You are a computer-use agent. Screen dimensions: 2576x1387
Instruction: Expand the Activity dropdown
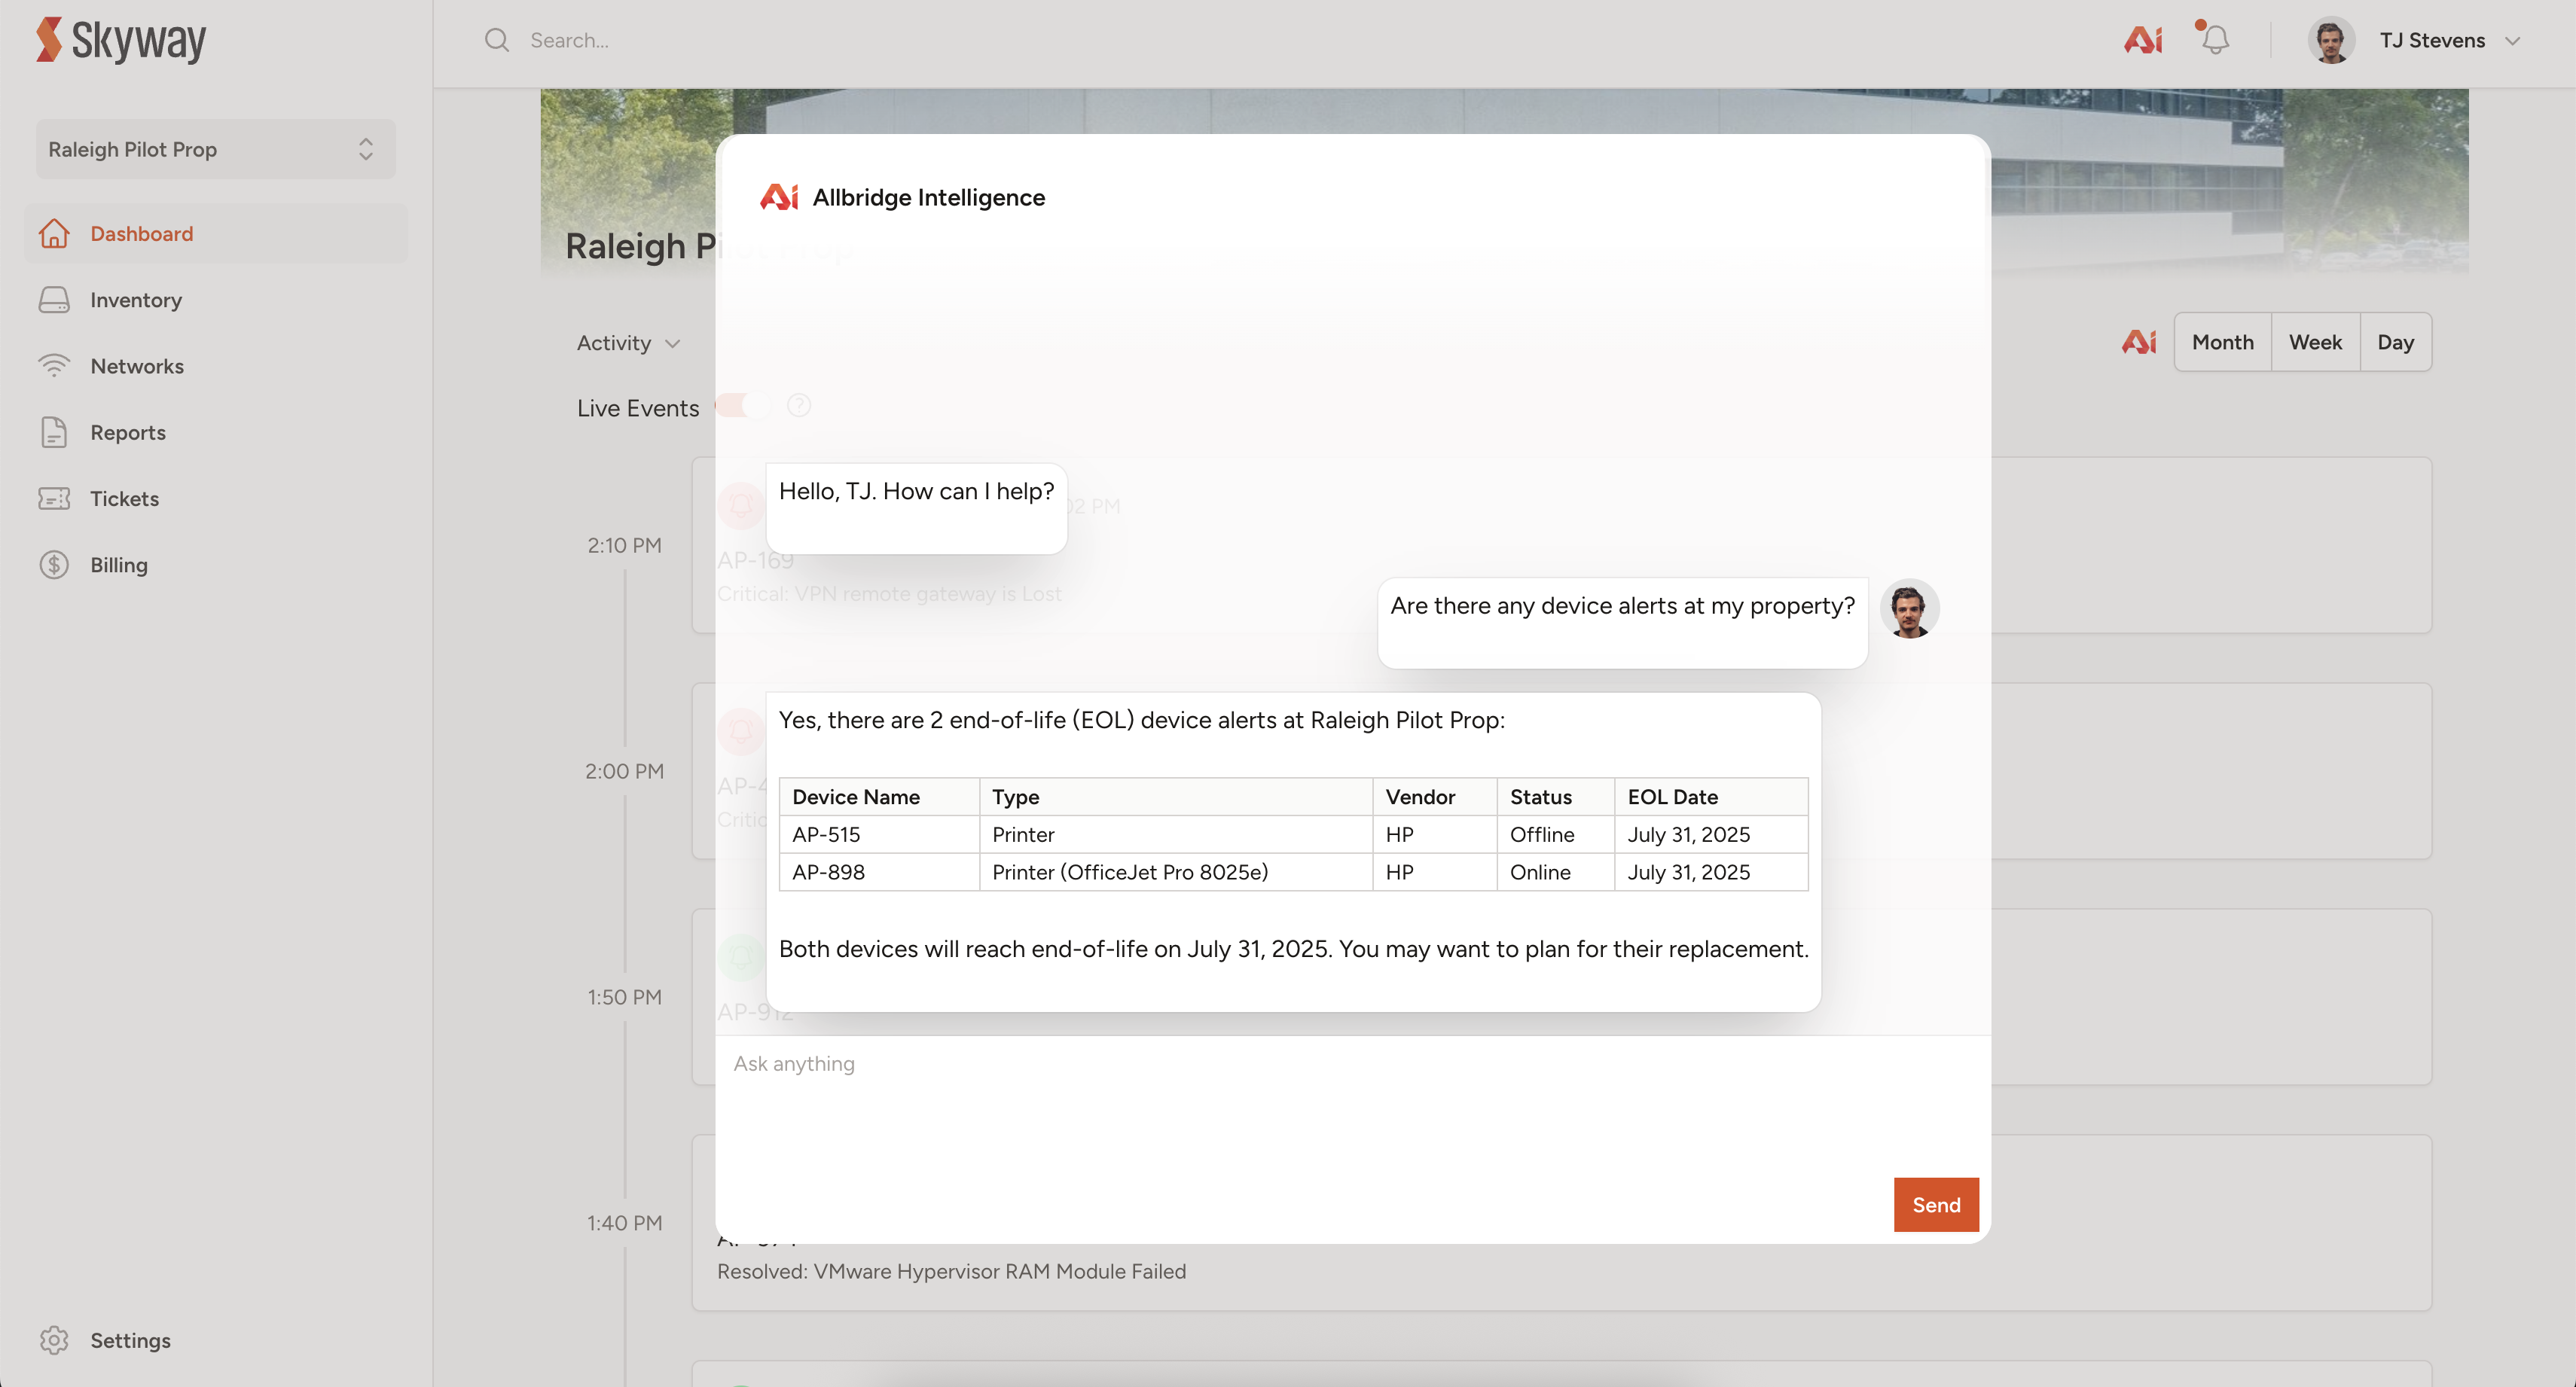pos(628,343)
